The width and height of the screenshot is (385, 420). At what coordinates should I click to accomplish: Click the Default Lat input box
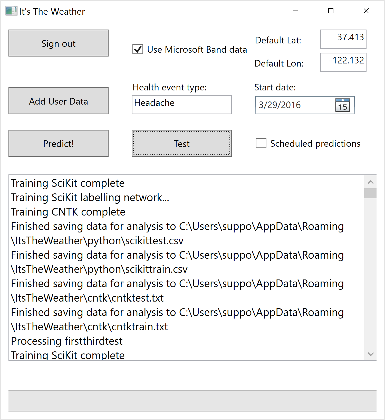tap(343, 39)
